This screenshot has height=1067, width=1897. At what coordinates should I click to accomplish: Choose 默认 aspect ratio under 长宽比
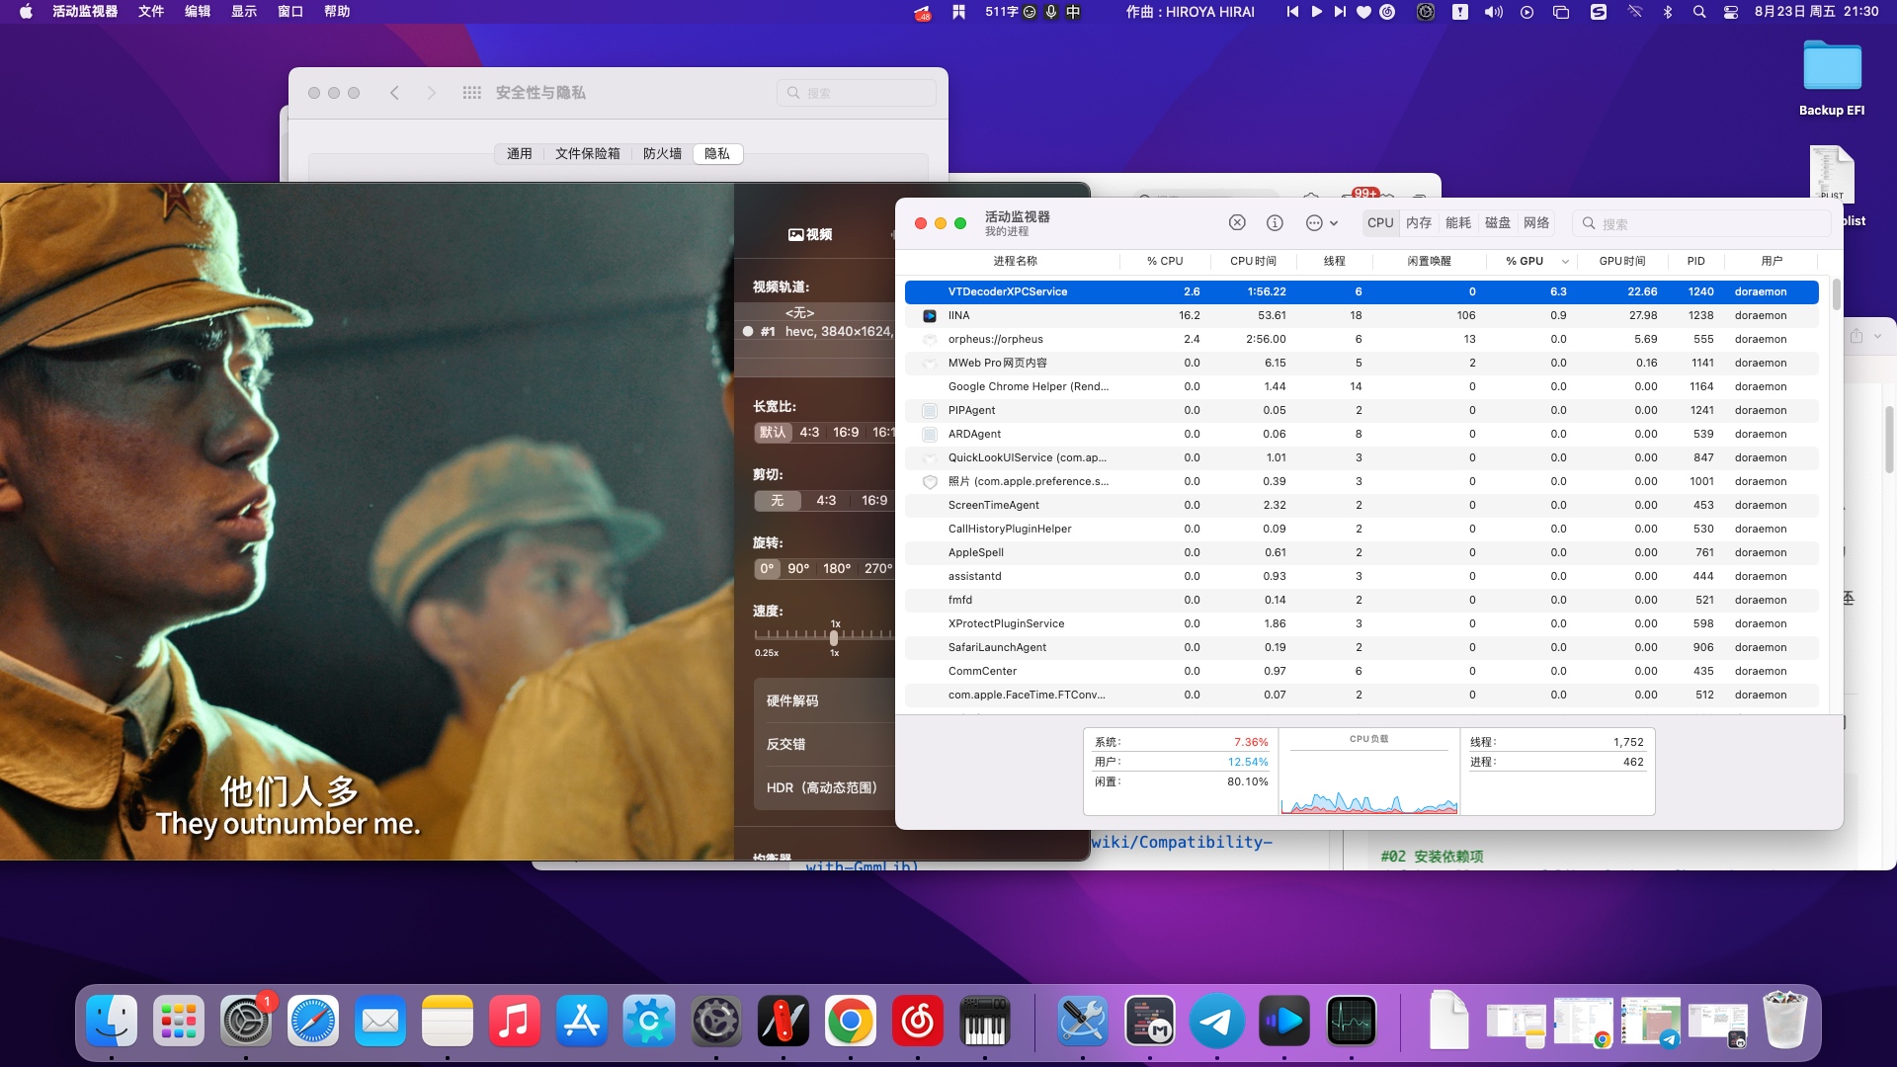773,432
